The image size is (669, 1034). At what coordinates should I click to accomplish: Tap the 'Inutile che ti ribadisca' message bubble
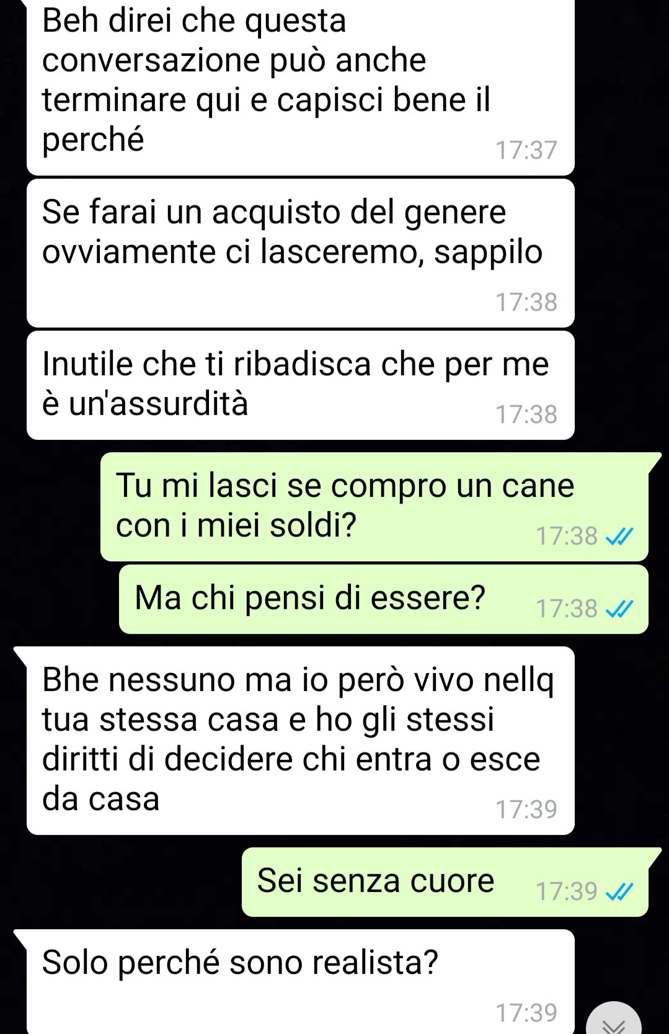point(301,385)
